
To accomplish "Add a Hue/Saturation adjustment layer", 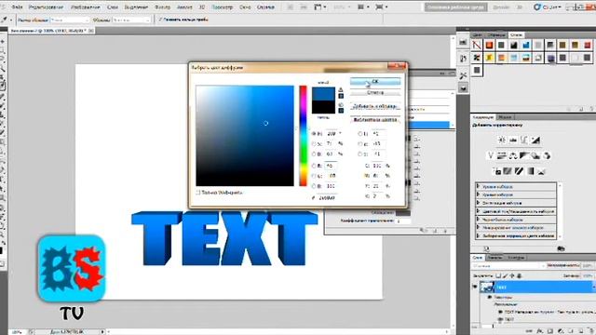I will 502,155.
